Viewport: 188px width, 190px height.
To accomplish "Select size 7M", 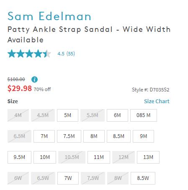I will click(x=44, y=136).
